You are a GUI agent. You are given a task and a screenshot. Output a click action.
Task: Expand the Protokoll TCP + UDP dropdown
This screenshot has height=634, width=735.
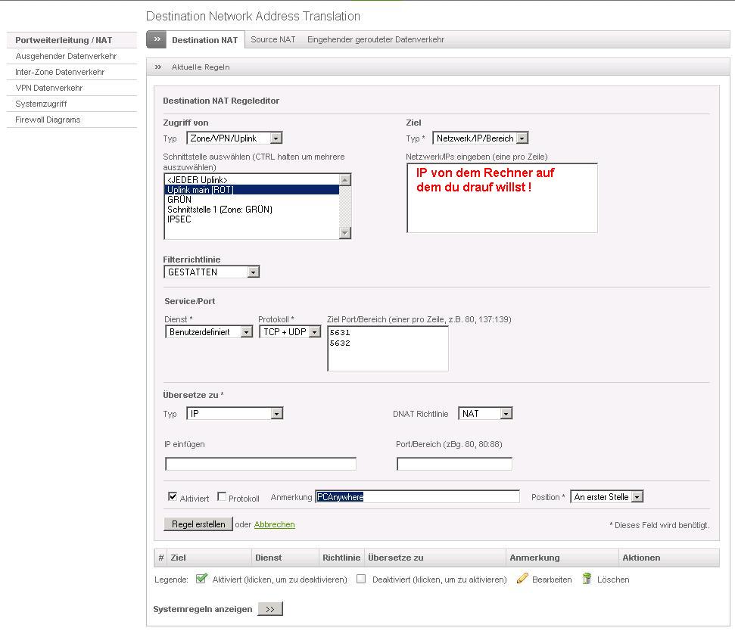click(290, 332)
